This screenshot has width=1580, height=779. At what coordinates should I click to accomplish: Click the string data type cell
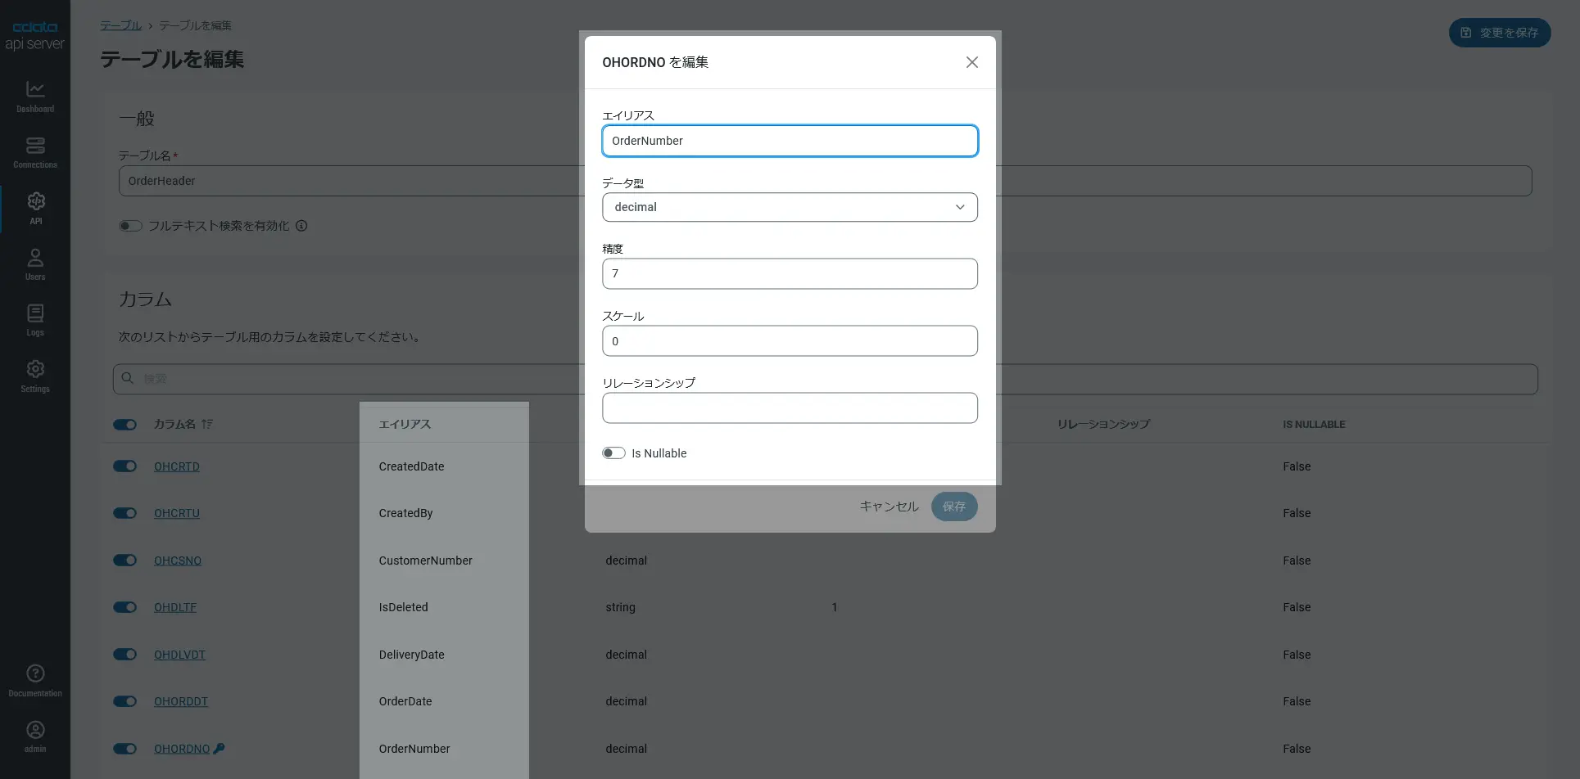coord(620,607)
